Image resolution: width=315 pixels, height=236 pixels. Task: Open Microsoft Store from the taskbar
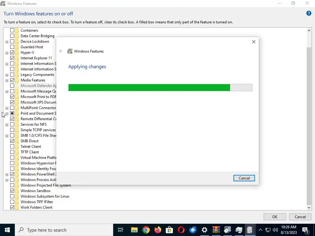pos(169,230)
